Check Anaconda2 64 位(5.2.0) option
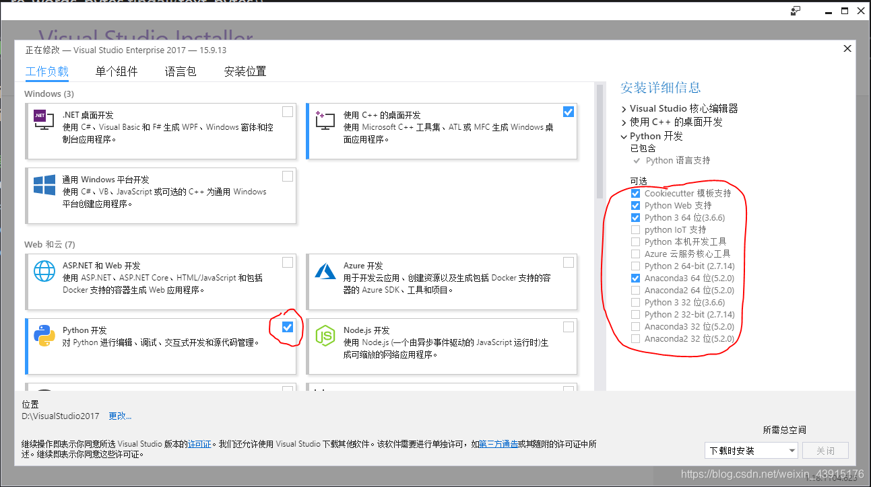The width and height of the screenshot is (871, 487). coord(635,291)
